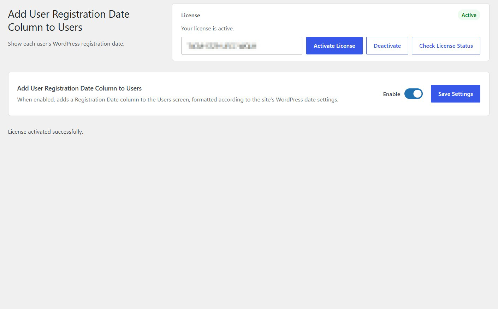This screenshot has width=498, height=309.
Task: Save Settings for registration column
Action: click(455, 94)
